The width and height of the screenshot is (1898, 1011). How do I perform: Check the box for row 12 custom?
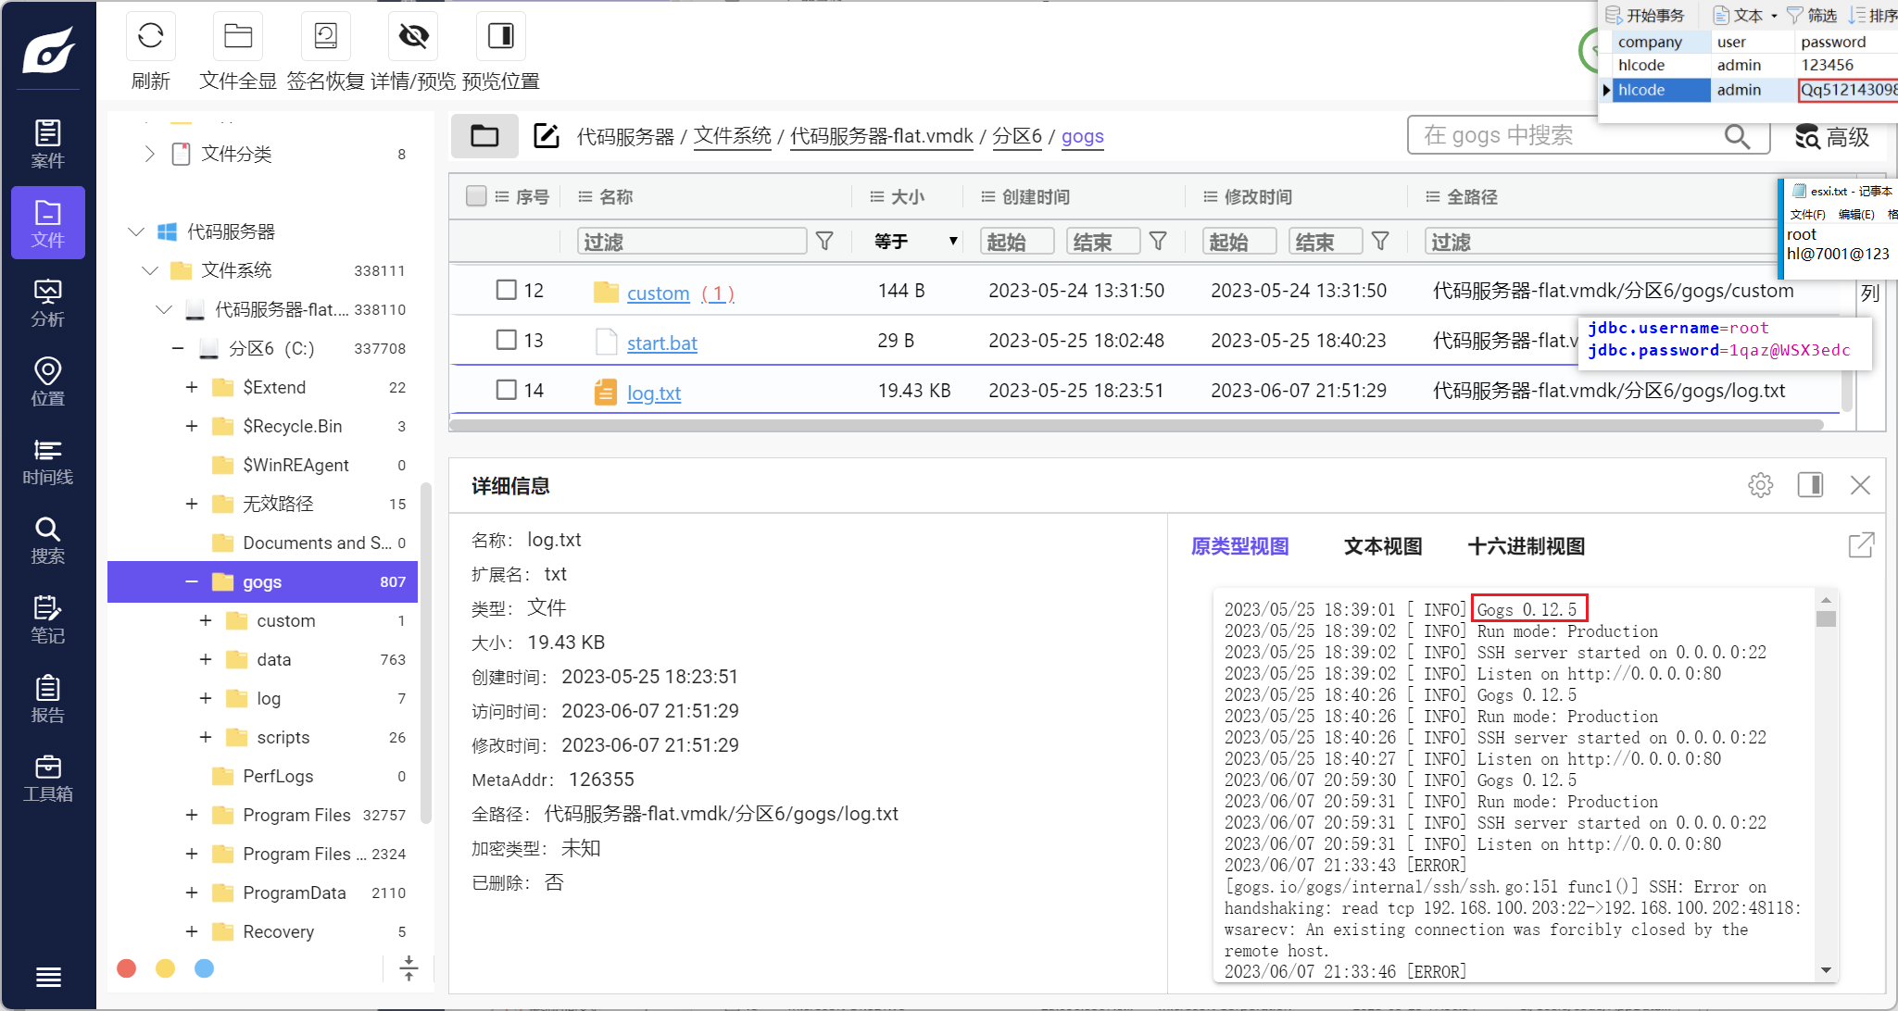click(506, 290)
